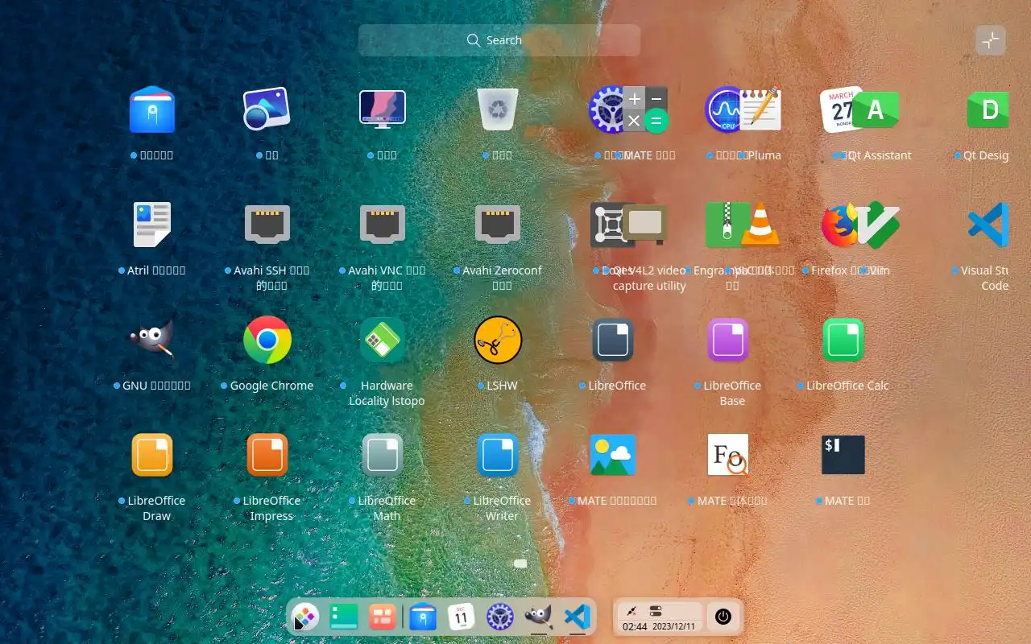Open Avahi VNC server browser
This screenshot has width=1031, height=644.
tap(383, 225)
